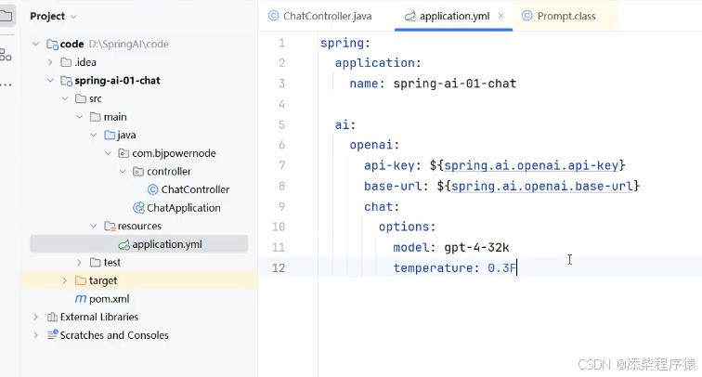Screen dimensions: 702x377
Task: Click the 'spring:' key on line 1
Action: (x=345, y=43)
